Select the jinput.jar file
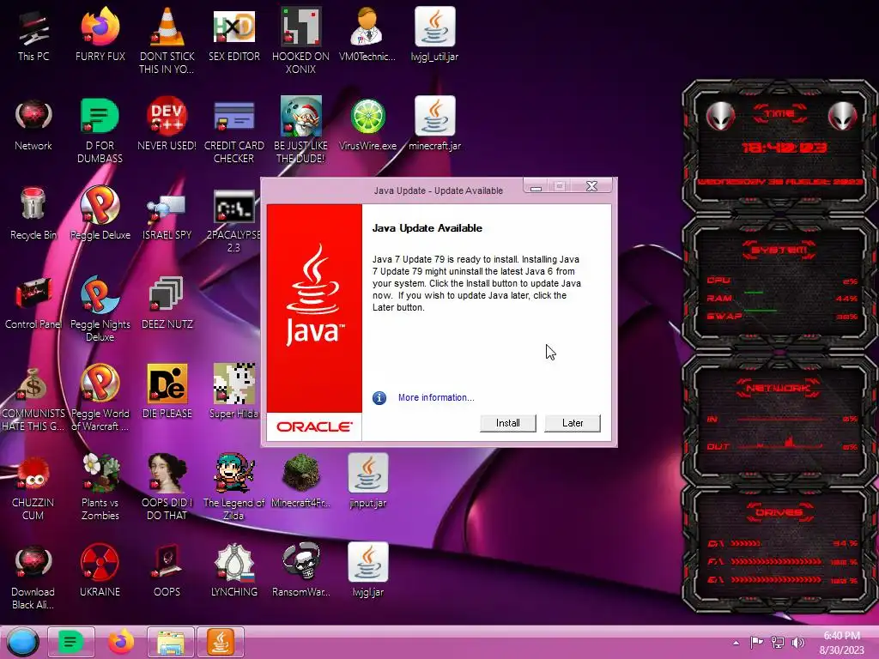The width and height of the screenshot is (879, 659). pyautogui.click(x=367, y=481)
